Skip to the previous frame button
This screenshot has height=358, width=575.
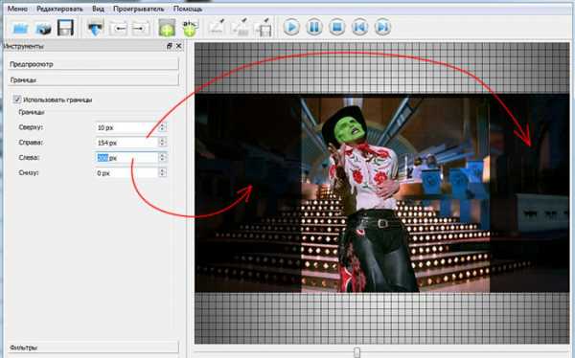point(359,27)
